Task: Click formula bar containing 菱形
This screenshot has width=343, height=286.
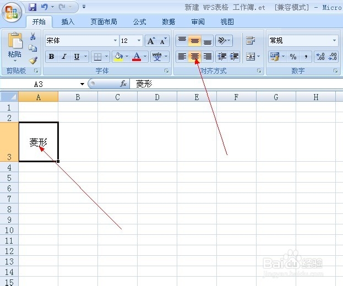Action: (x=236, y=84)
